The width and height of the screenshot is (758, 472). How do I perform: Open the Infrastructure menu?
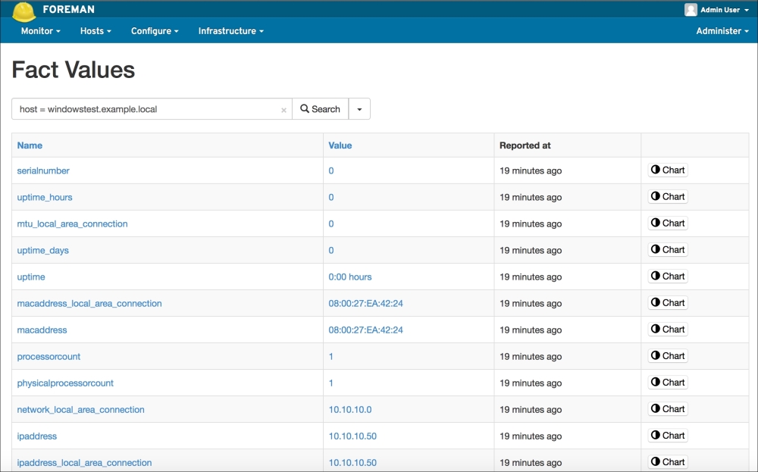(x=230, y=31)
